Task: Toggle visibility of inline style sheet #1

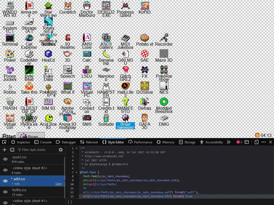Action: pyautogui.click(x=5, y=203)
